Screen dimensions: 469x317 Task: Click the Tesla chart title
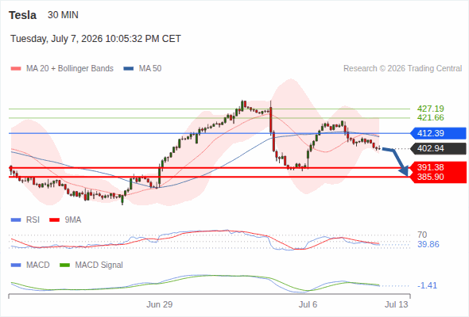coord(22,15)
